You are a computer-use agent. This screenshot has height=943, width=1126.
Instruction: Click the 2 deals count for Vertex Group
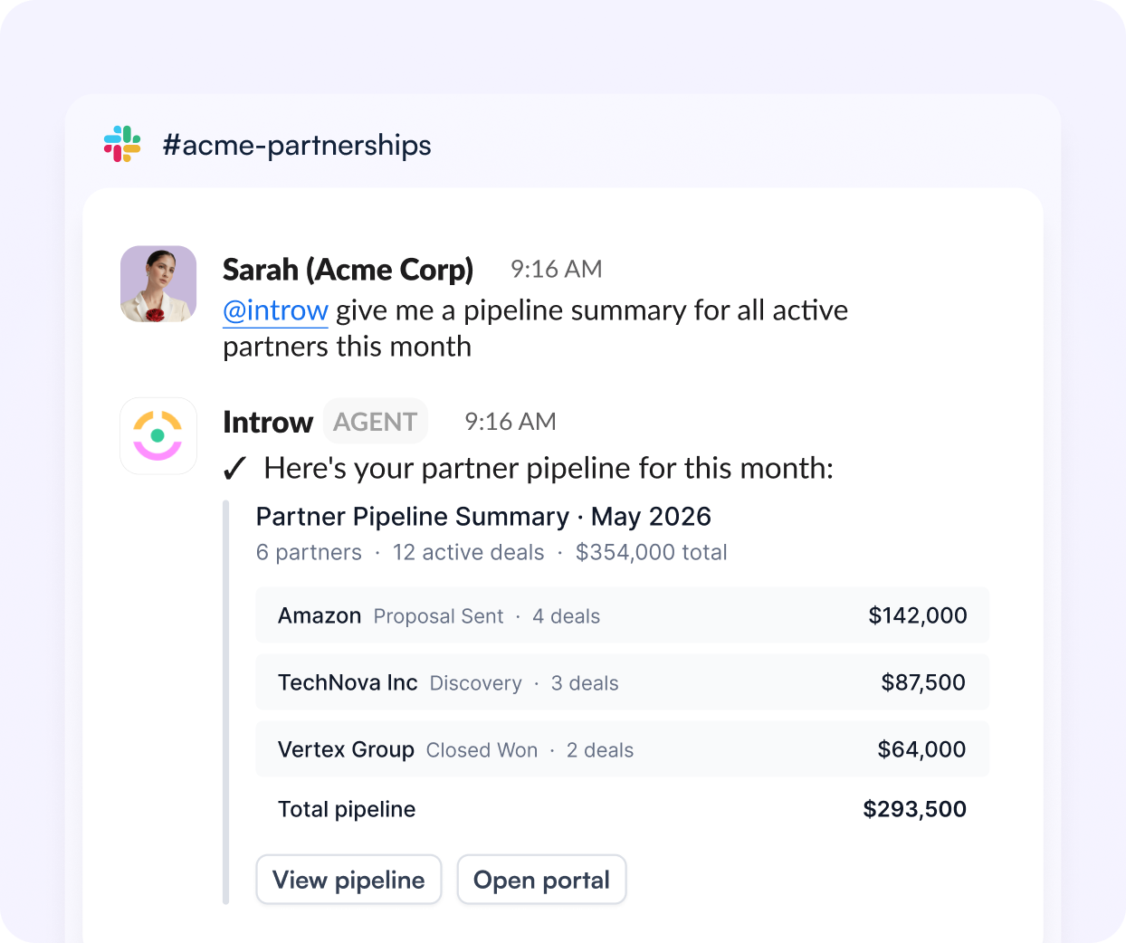coord(600,750)
